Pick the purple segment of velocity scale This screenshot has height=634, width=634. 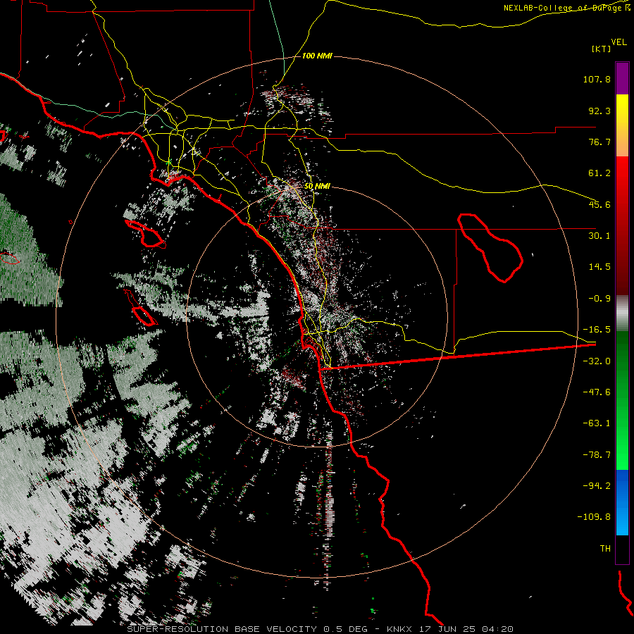click(622, 78)
